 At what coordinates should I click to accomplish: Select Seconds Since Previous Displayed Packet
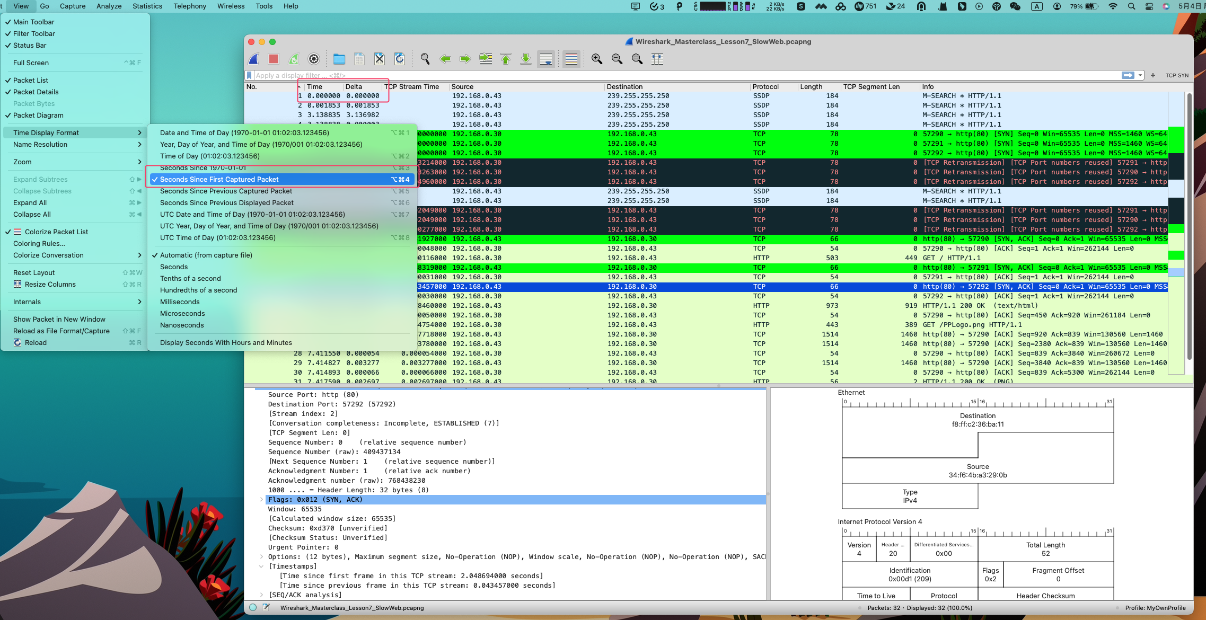tap(226, 202)
